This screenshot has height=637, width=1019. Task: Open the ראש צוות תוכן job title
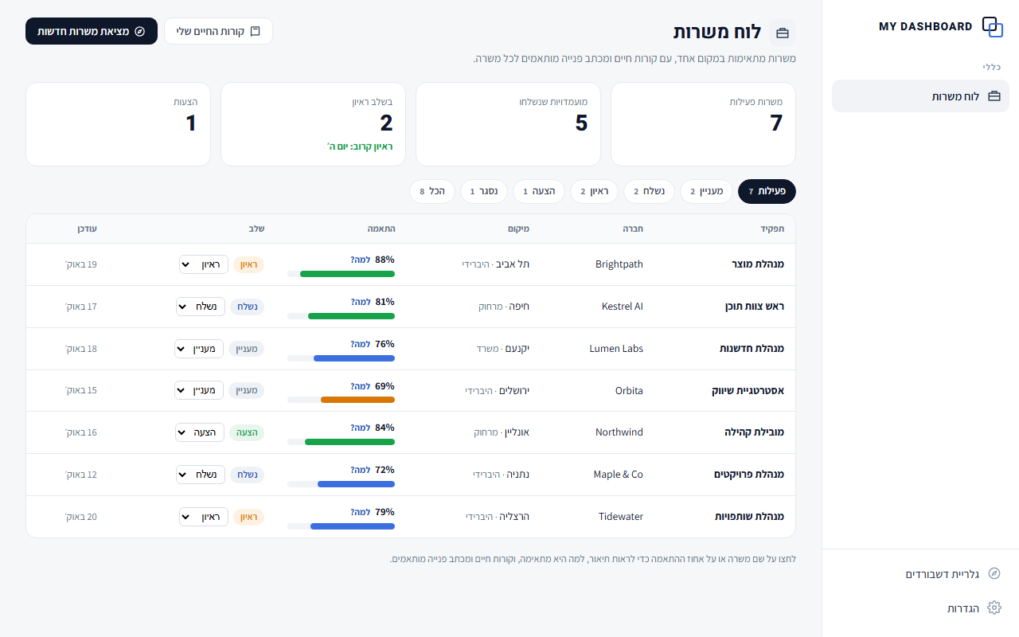[755, 307]
